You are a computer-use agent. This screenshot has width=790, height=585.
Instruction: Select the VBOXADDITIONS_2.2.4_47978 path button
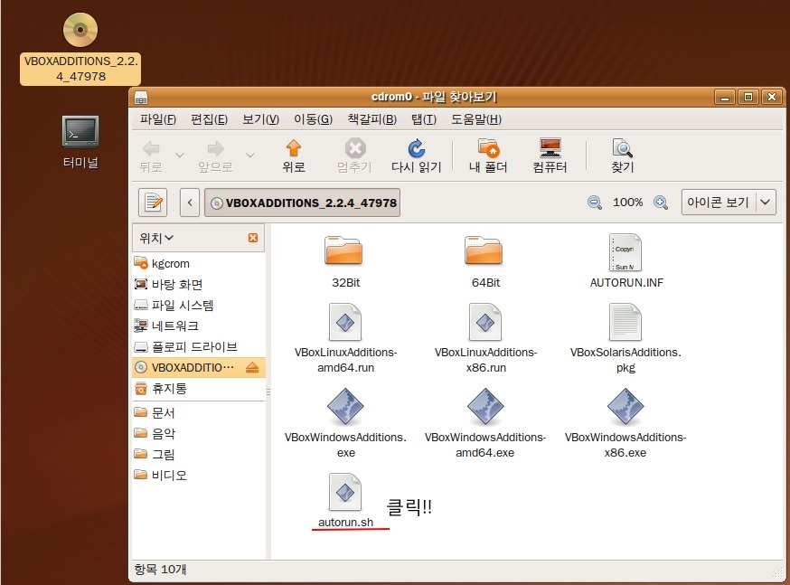click(x=302, y=203)
